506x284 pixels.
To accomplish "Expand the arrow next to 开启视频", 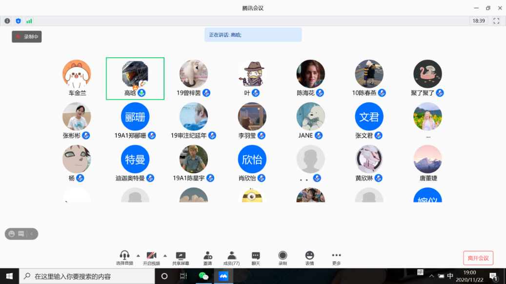I will (165, 255).
